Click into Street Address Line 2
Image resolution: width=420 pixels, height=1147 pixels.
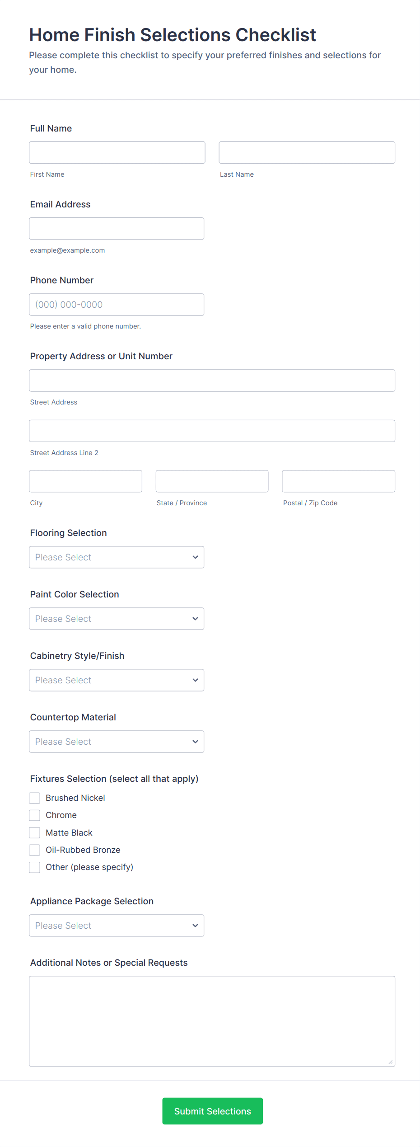tap(212, 430)
